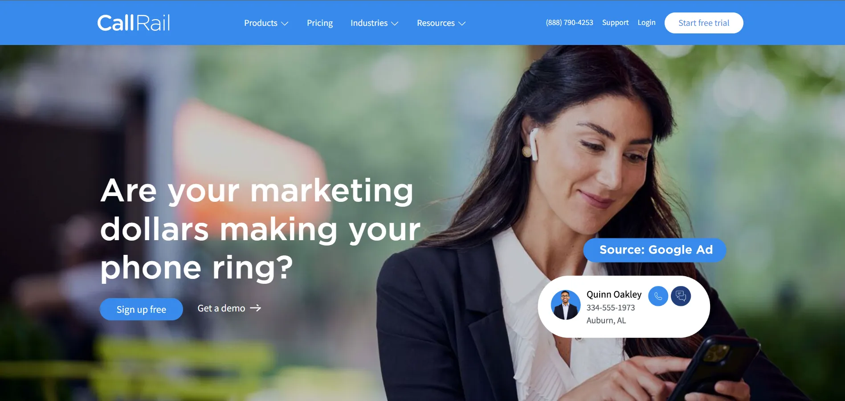Call the (888) 790-4253 number link
The height and width of the screenshot is (401, 845).
coord(569,23)
